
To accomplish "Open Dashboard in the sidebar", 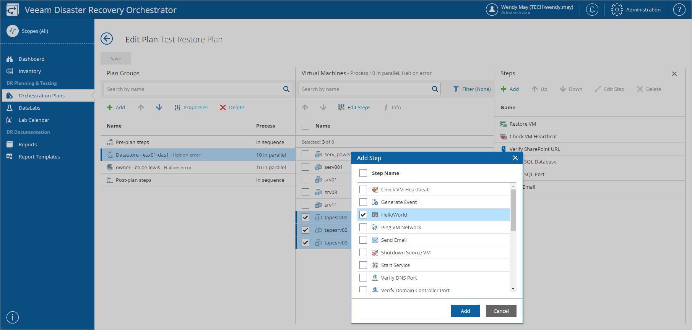I will point(31,59).
